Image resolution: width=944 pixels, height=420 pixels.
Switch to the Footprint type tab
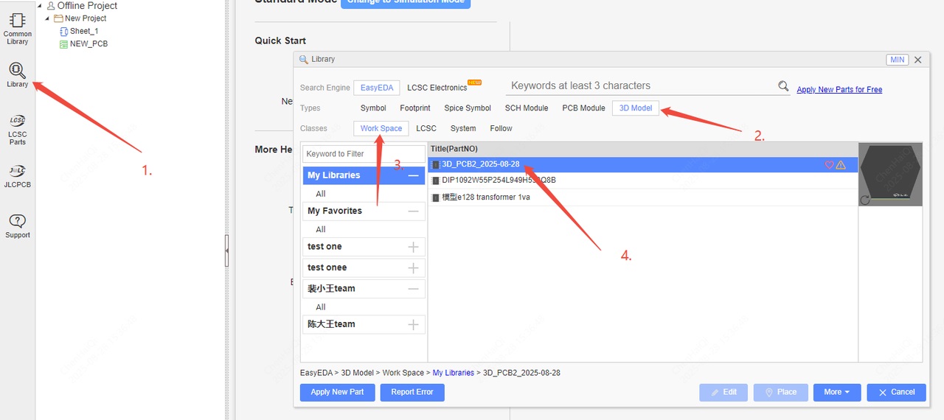(414, 108)
